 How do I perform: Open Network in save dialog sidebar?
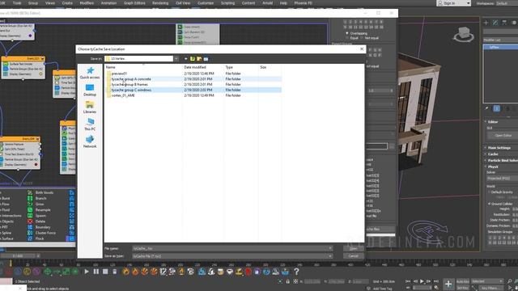coord(90,142)
